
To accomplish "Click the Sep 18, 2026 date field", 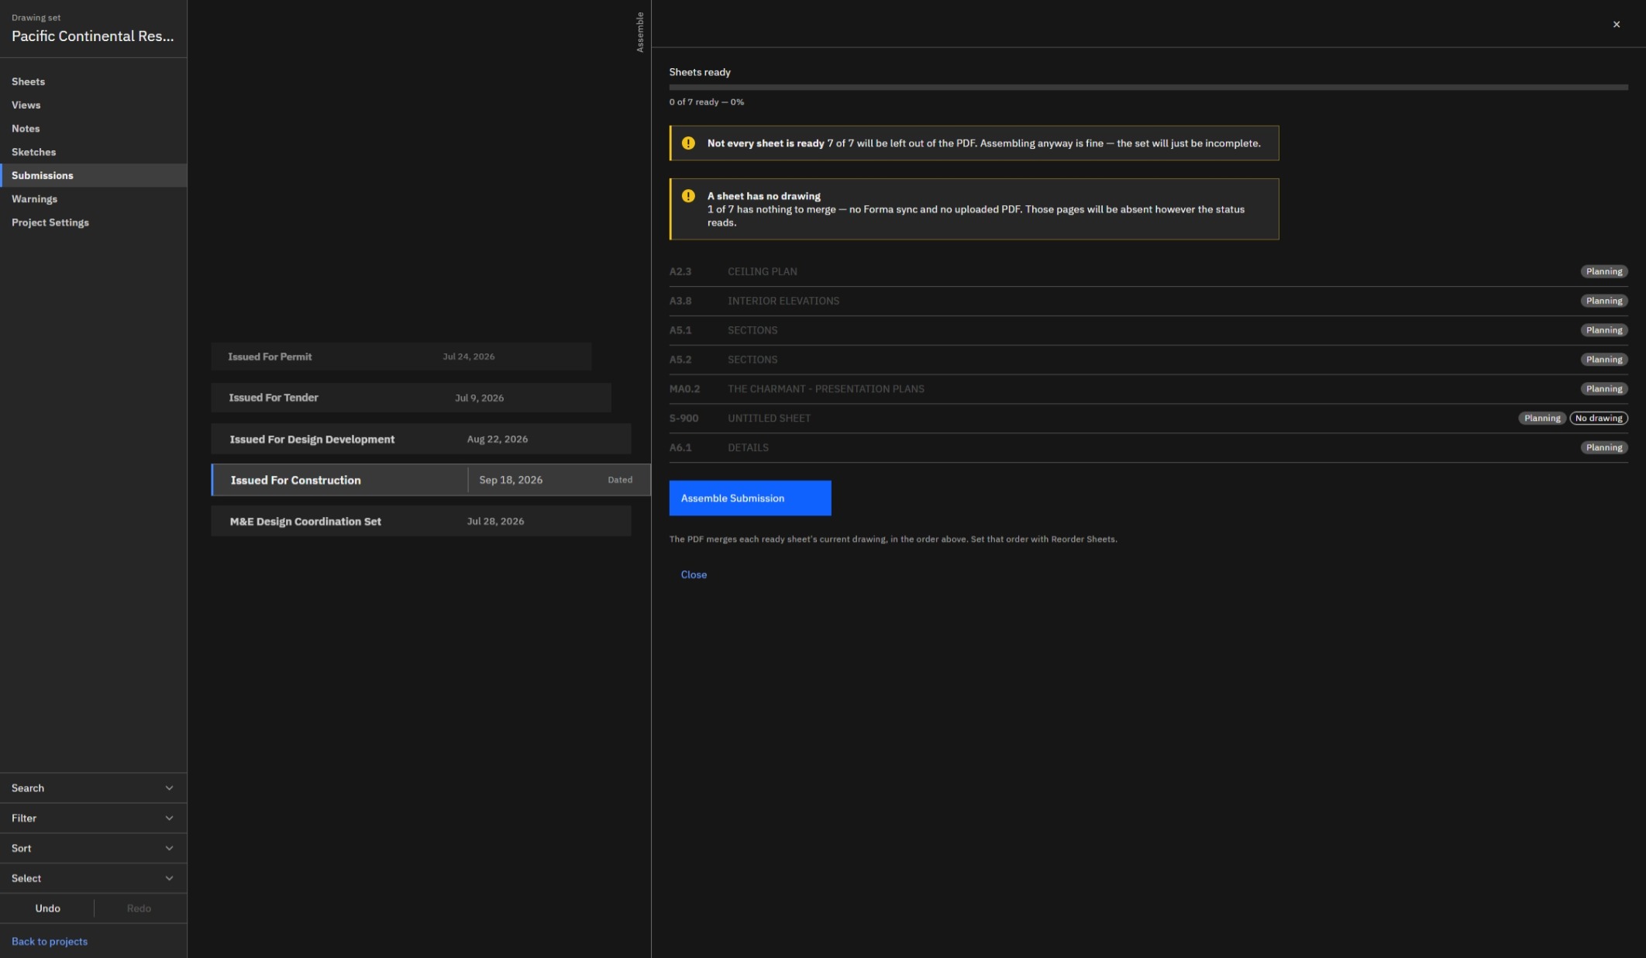I will point(511,480).
